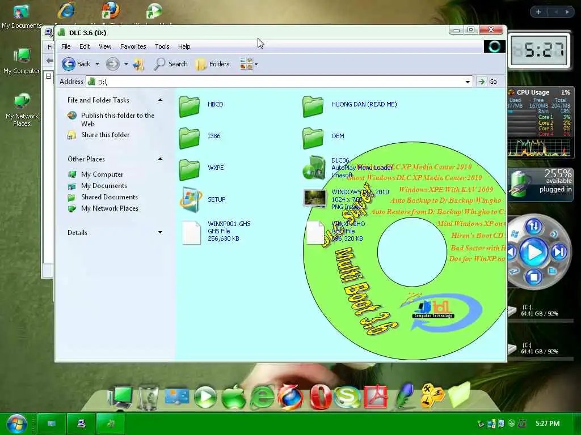Open the green folder in the dock
The image size is (581, 435).
460,395
